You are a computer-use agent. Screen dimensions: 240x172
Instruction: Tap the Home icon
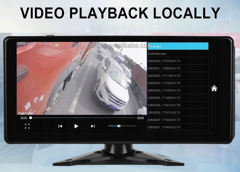(x=214, y=88)
